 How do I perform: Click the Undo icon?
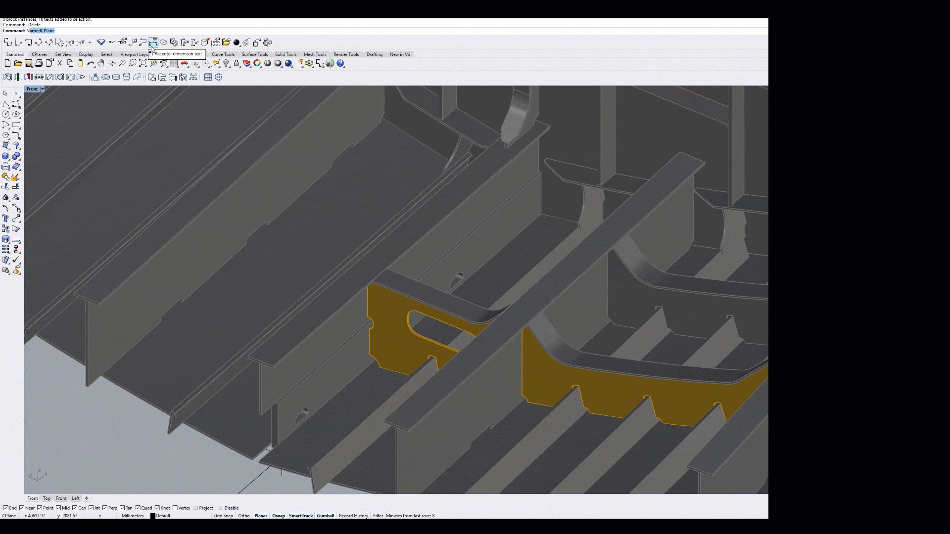[91, 63]
